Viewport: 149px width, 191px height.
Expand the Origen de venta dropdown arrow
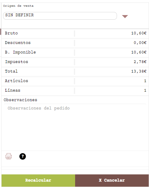pyautogui.click(x=125, y=16)
